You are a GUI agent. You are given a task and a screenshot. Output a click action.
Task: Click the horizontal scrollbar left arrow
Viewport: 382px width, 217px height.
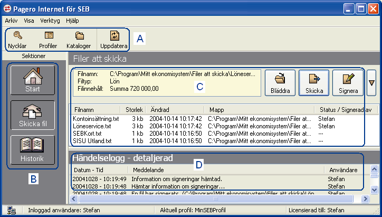[74, 199]
